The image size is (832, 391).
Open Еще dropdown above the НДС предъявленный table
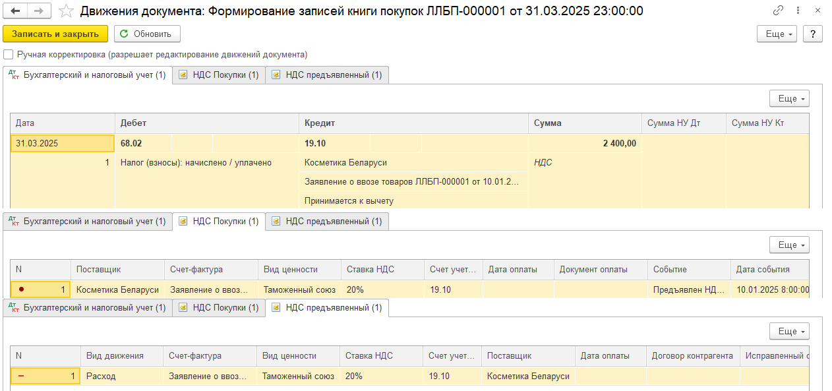point(789,331)
